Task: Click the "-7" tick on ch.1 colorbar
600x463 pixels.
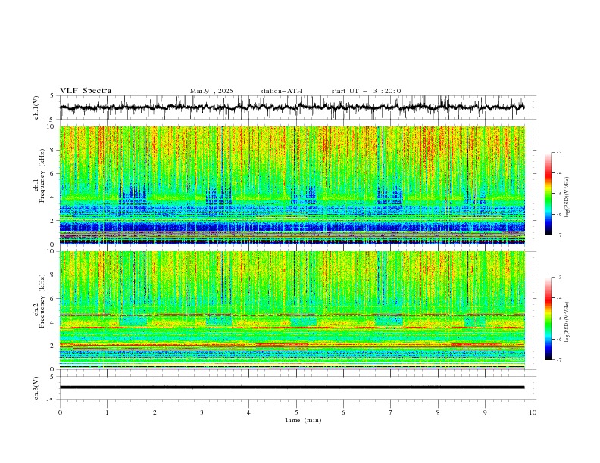Action: coord(559,235)
